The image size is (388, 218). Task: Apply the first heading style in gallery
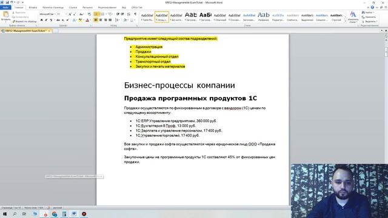(x=191, y=16)
